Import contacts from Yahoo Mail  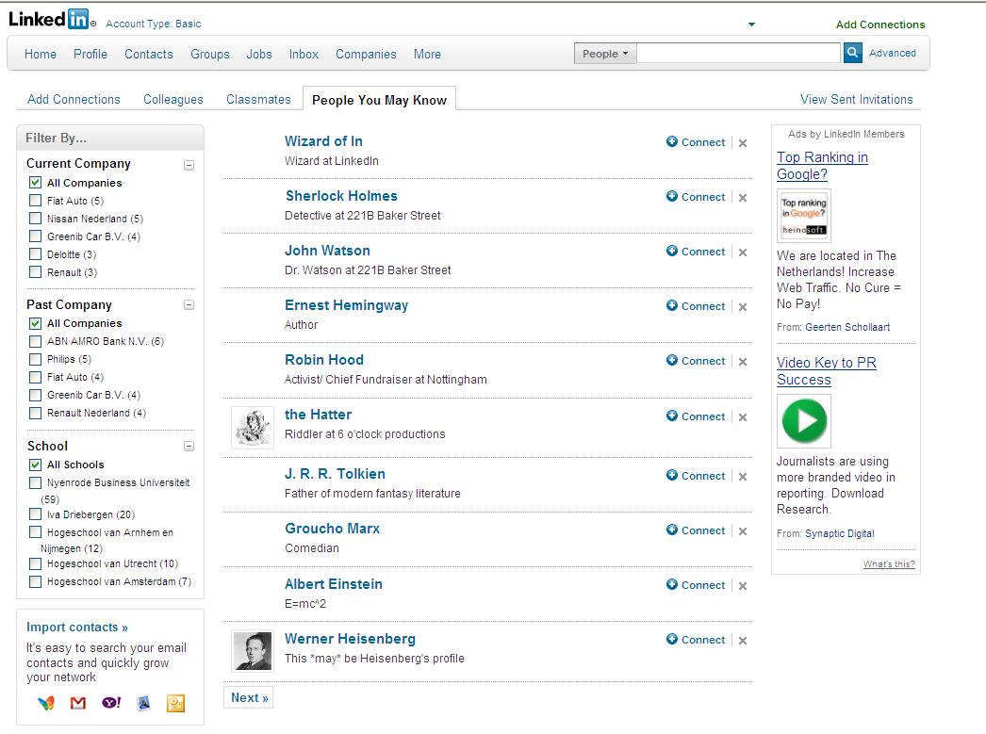click(x=110, y=703)
